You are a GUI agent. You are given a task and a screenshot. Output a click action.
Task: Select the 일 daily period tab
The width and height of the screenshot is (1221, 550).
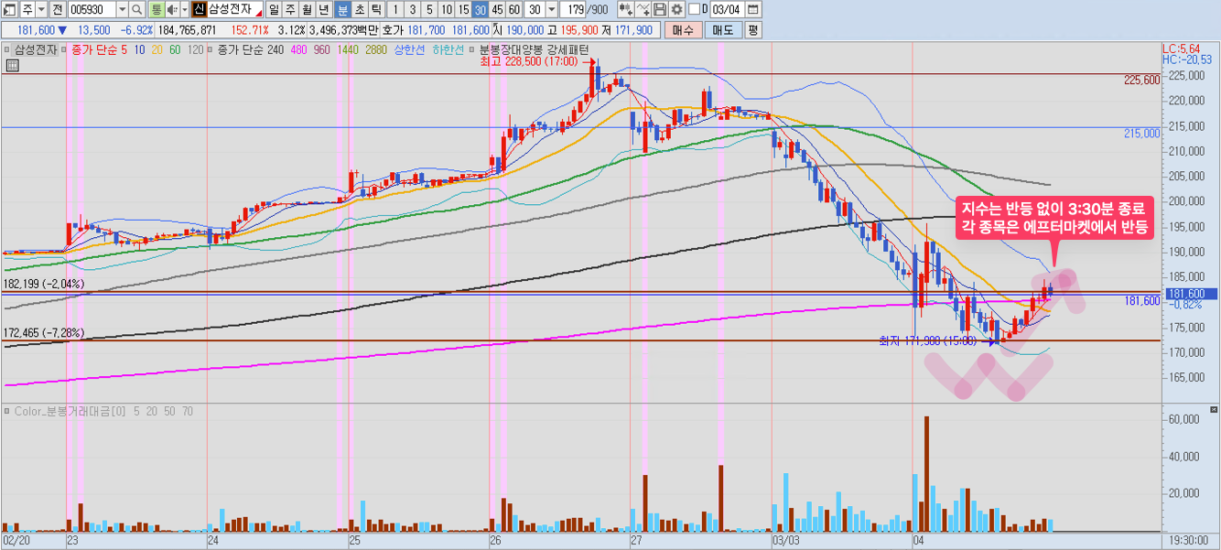point(274,9)
